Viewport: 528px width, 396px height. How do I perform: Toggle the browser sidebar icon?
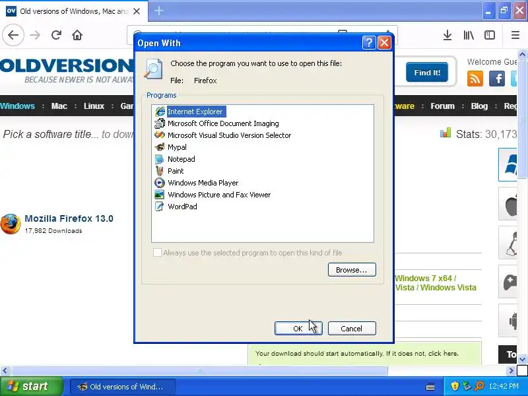[x=490, y=35]
